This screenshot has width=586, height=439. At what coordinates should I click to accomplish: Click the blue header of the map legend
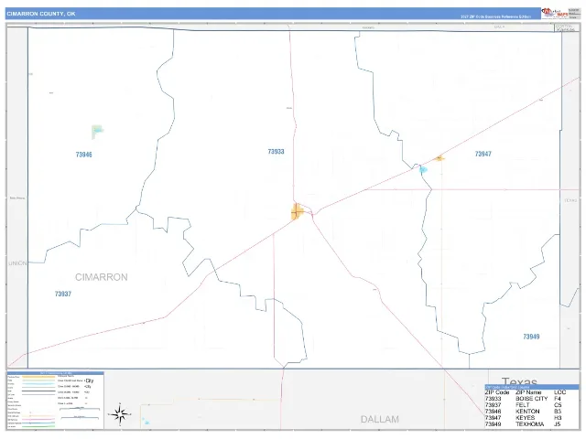click(55, 373)
